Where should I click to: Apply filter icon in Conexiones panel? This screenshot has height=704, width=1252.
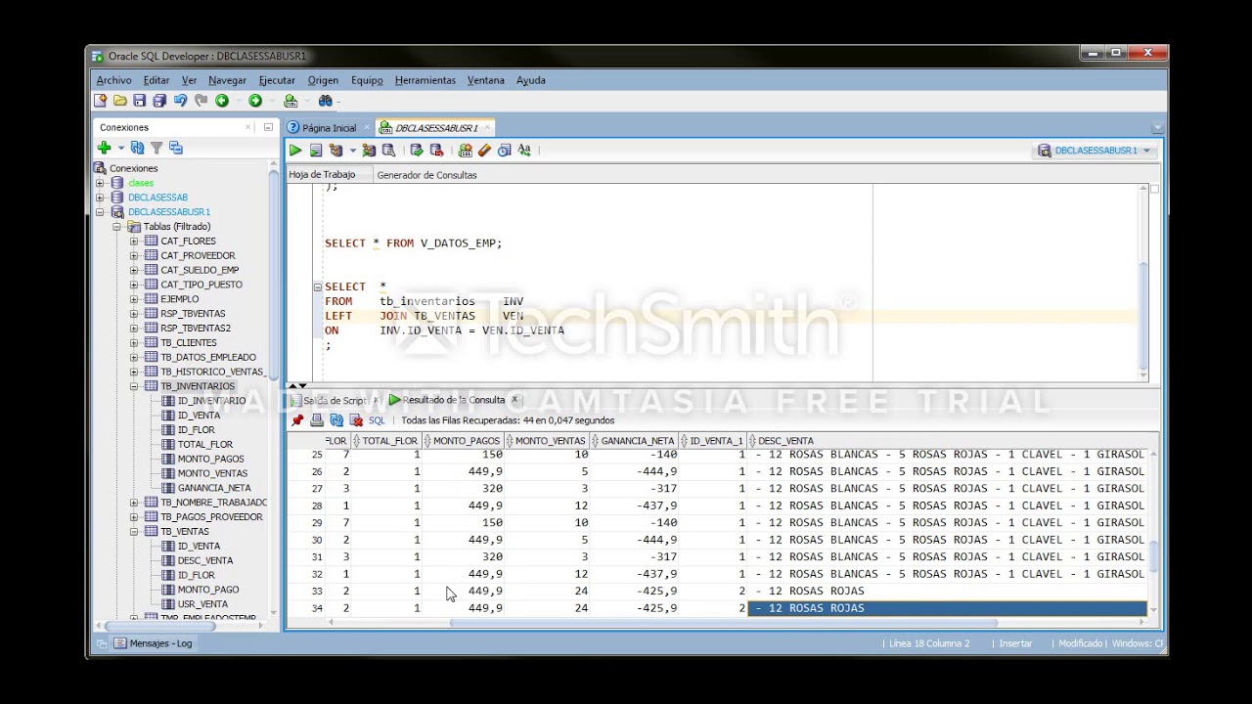[156, 148]
